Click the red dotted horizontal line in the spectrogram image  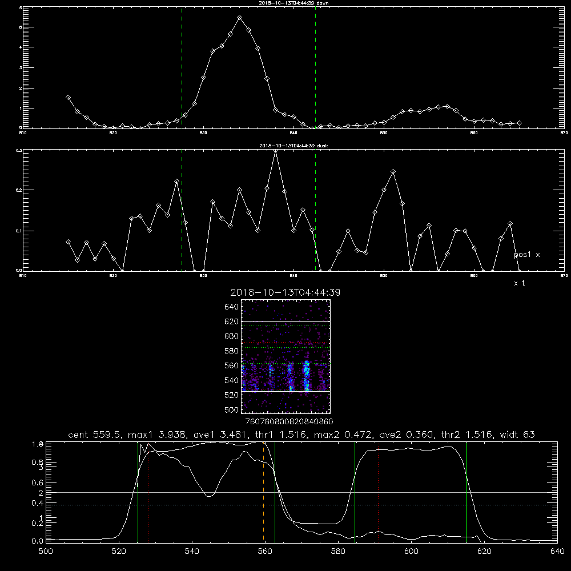pyautogui.click(x=286, y=343)
